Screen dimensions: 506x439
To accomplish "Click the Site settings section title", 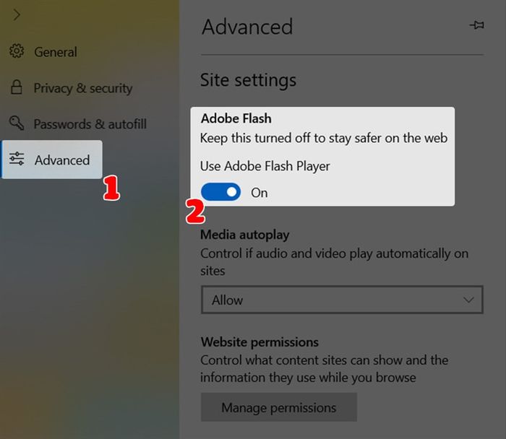I will coord(248,80).
